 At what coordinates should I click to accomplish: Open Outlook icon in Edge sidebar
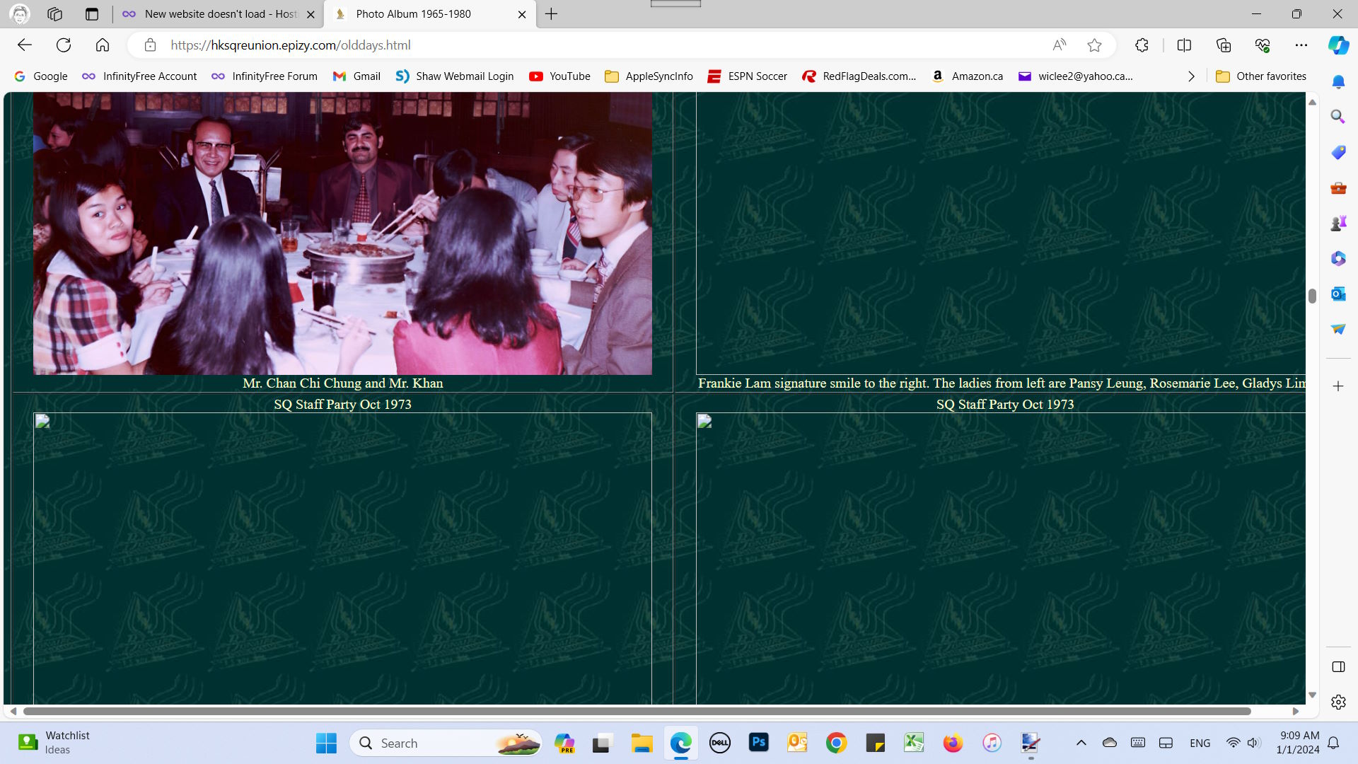1338,294
